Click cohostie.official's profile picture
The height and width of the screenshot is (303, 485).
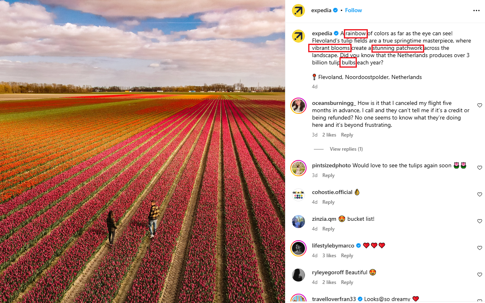(x=298, y=194)
